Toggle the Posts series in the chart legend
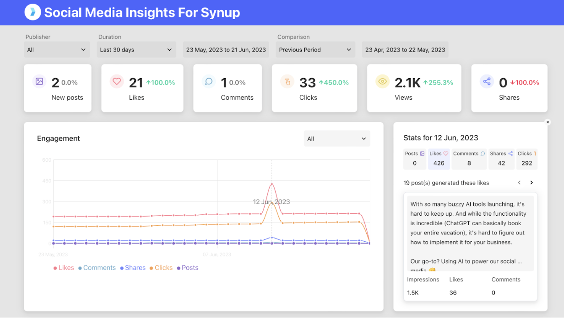The image size is (564, 318). pos(188,268)
